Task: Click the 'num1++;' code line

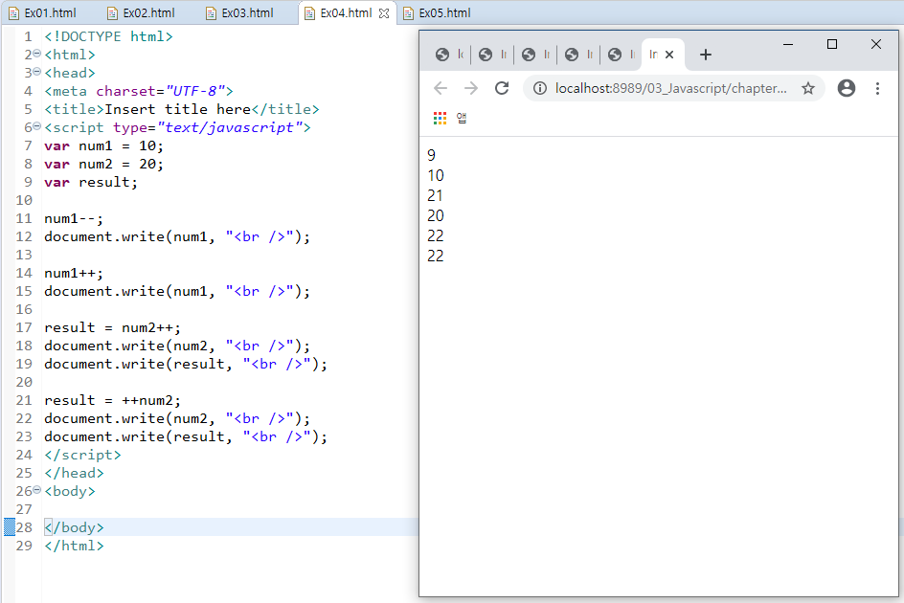Action: click(x=74, y=273)
